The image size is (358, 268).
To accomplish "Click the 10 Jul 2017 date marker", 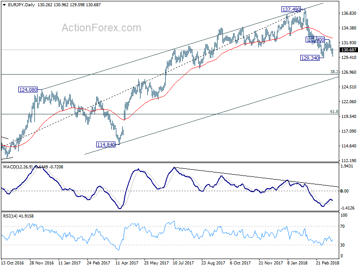I will 183,263.
